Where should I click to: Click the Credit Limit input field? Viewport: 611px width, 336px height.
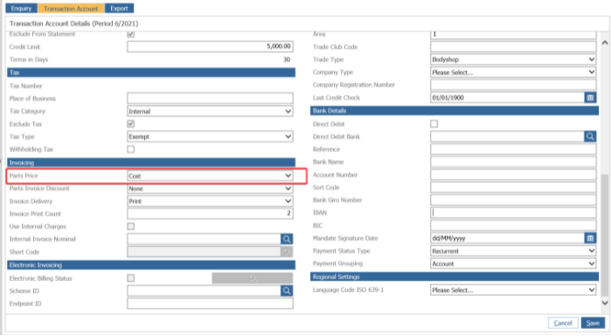point(210,46)
